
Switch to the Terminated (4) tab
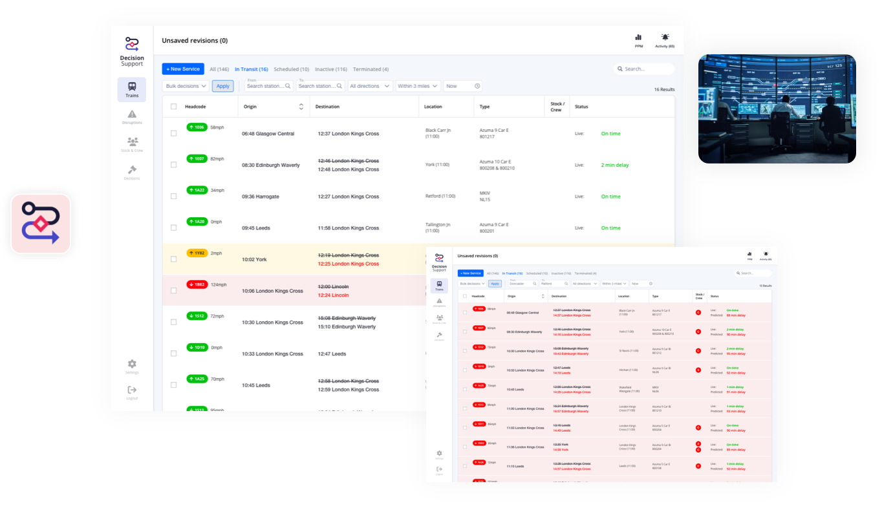tap(371, 69)
